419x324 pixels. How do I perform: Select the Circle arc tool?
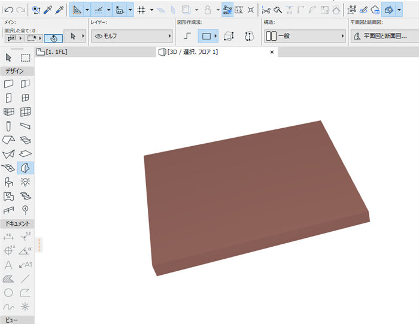tap(8, 293)
